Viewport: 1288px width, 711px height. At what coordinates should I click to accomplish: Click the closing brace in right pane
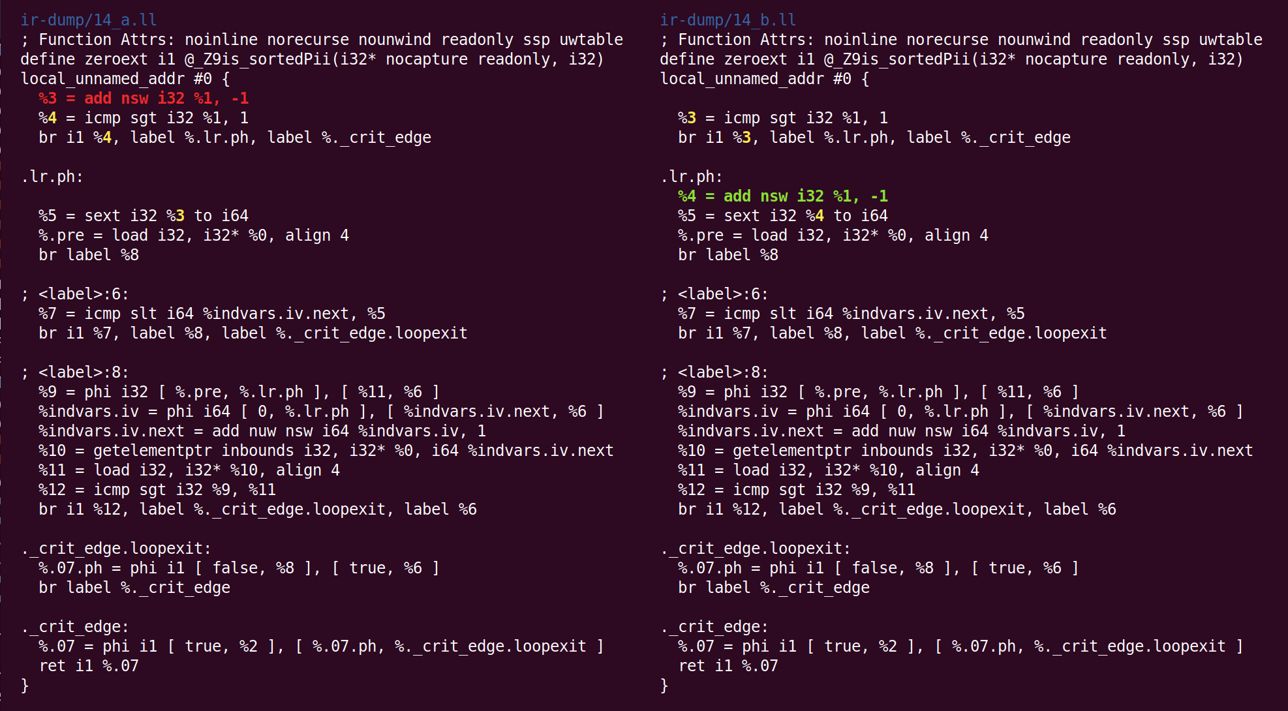point(664,686)
